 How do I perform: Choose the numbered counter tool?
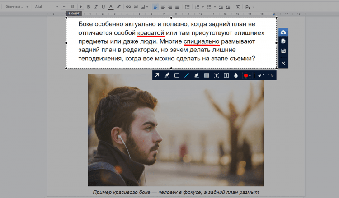coord(226,75)
